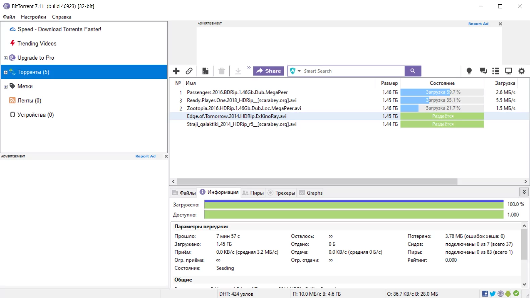Click the purple magnifier search button
This screenshot has width=530, height=298.
(413, 71)
